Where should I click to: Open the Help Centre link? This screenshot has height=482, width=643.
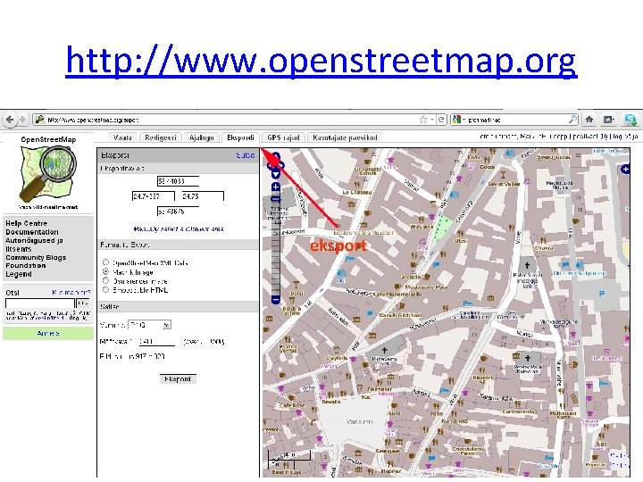[26, 223]
